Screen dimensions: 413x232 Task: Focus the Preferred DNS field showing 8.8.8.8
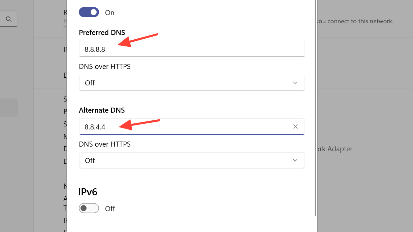192,49
